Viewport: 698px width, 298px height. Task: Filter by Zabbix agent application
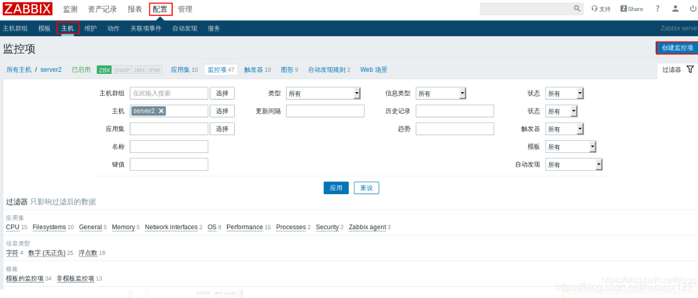(367, 227)
